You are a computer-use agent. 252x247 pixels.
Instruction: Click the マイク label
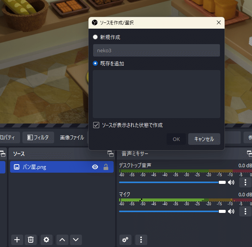[124, 194]
